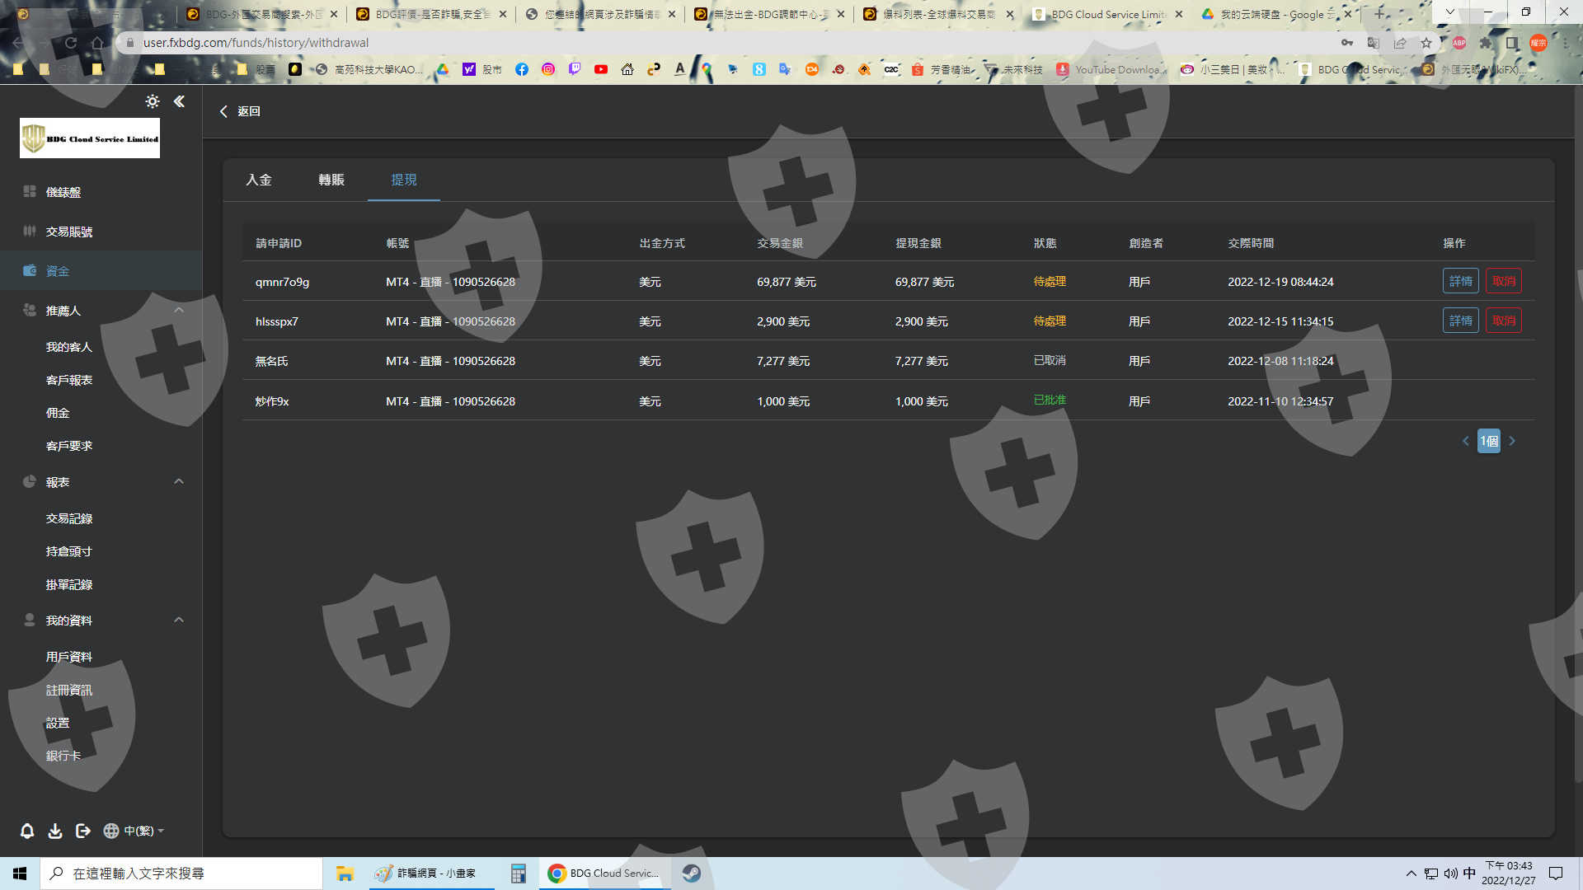The image size is (1583, 890).
Task: Click the logout icon in sidebar footer
Action: (x=82, y=831)
